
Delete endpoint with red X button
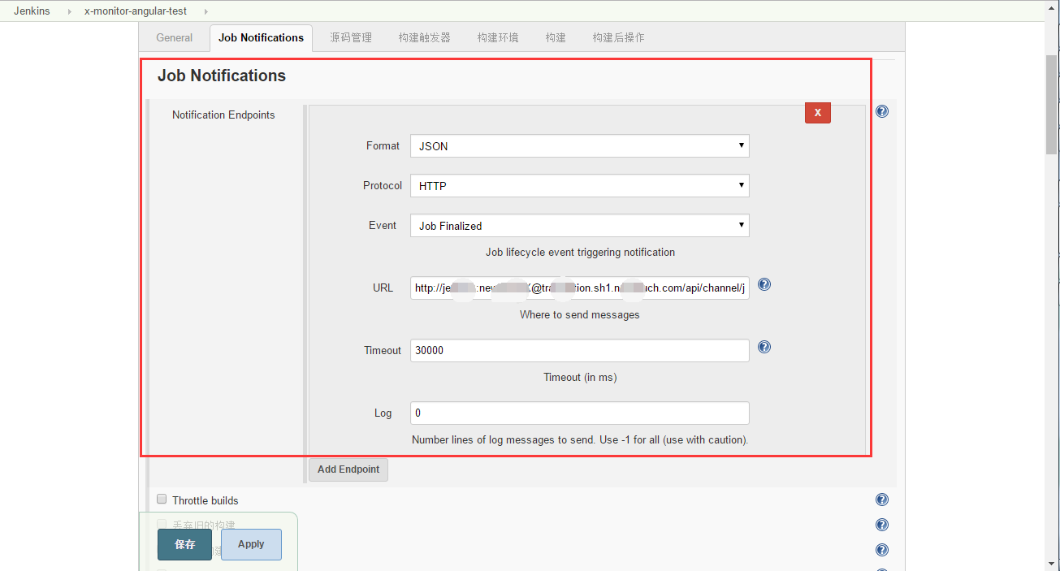[817, 113]
